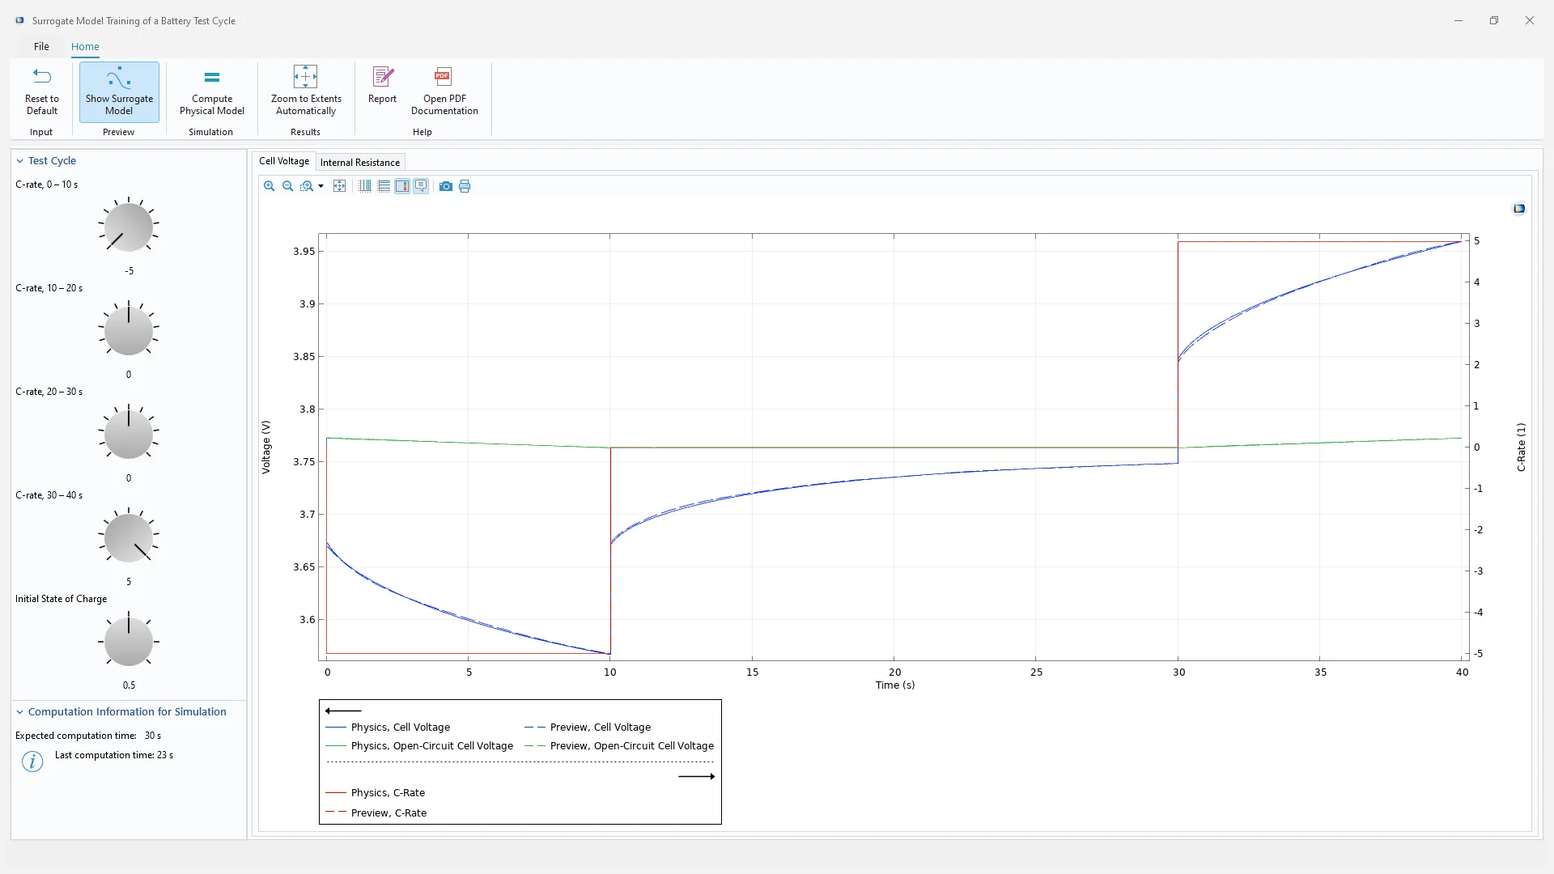1554x874 pixels.
Task: Toggle the y-axis log scale button
Action: pyautogui.click(x=384, y=186)
